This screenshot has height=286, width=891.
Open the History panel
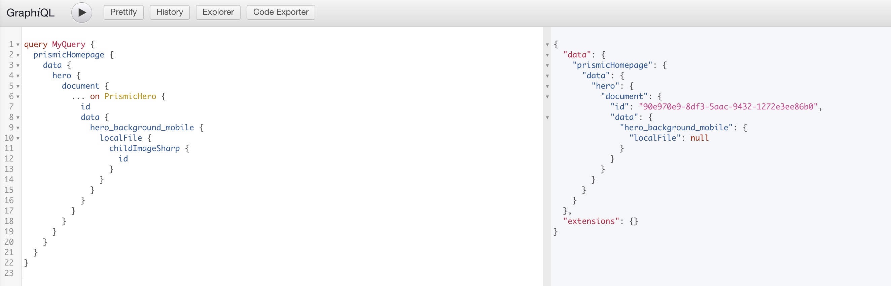coord(170,12)
